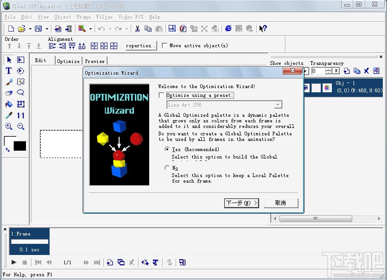Image resolution: width=387 pixels, height=280 pixels.
Task: Select the Paintbrush tool
Action: 8,82
